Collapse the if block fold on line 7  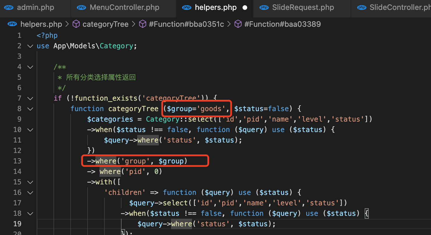click(x=30, y=98)
